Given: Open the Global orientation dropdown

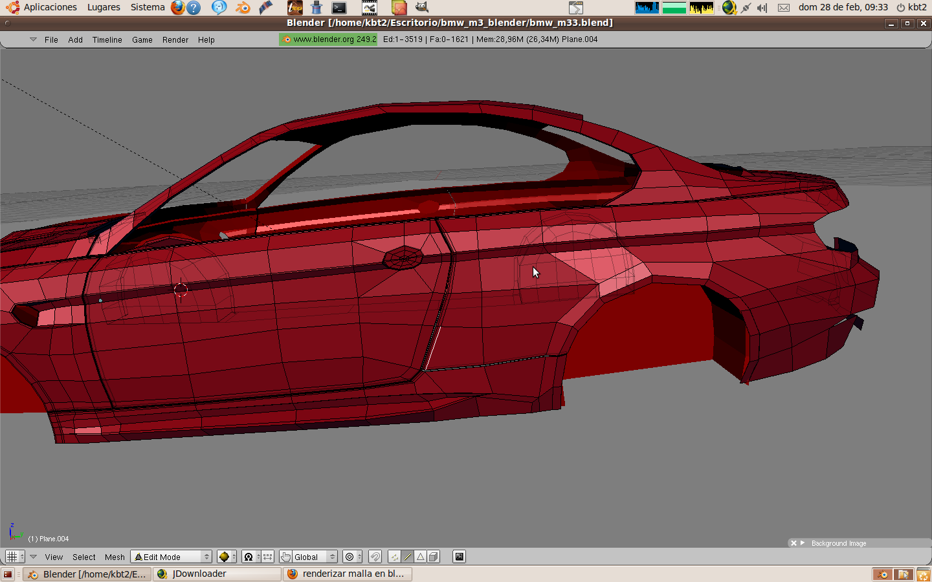Looking at the screenshot, I should point(315,557).
